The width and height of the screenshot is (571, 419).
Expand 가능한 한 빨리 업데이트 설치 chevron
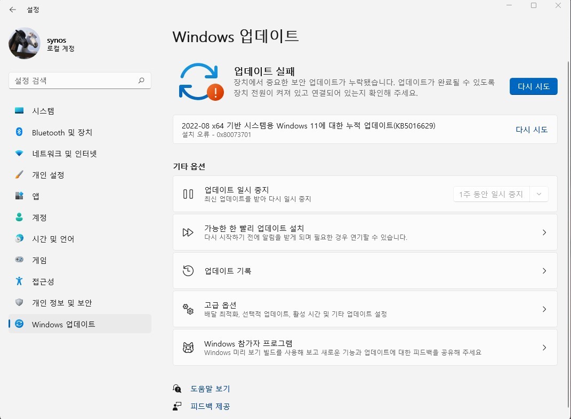(544, 232)
